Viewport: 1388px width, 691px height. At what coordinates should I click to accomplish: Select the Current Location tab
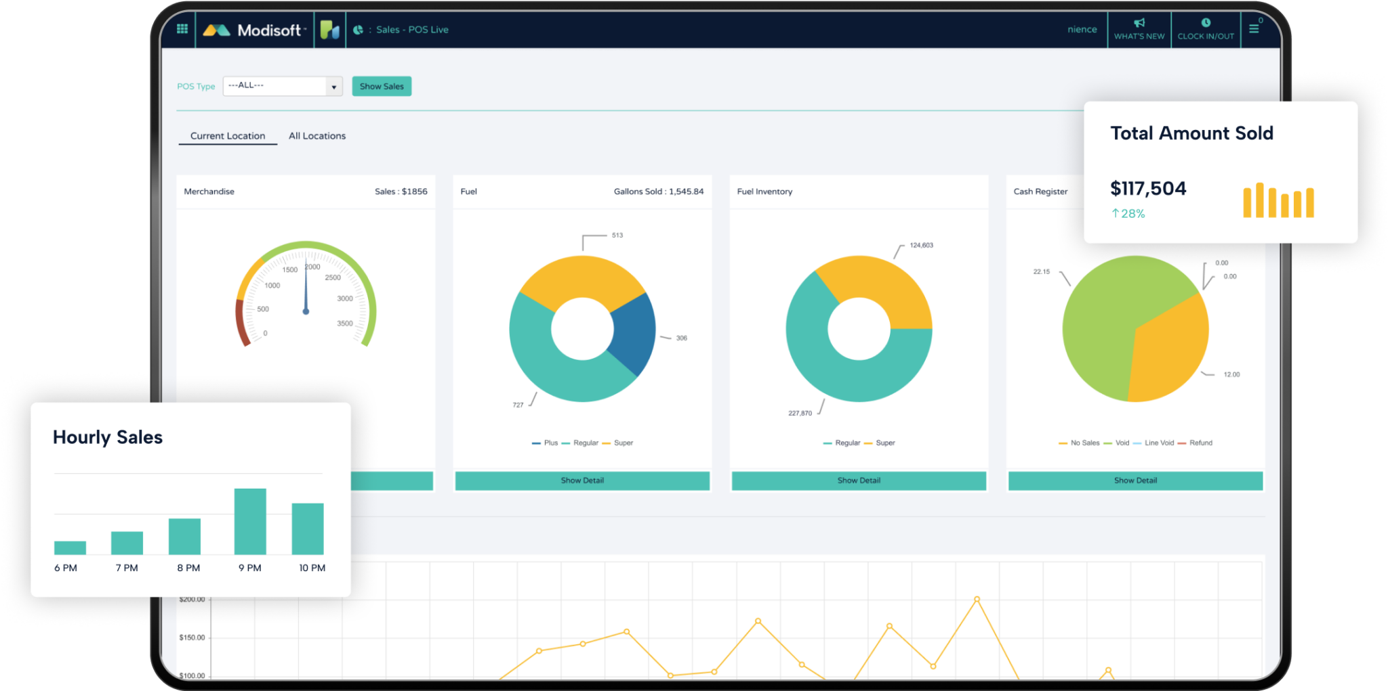(228, 136)
